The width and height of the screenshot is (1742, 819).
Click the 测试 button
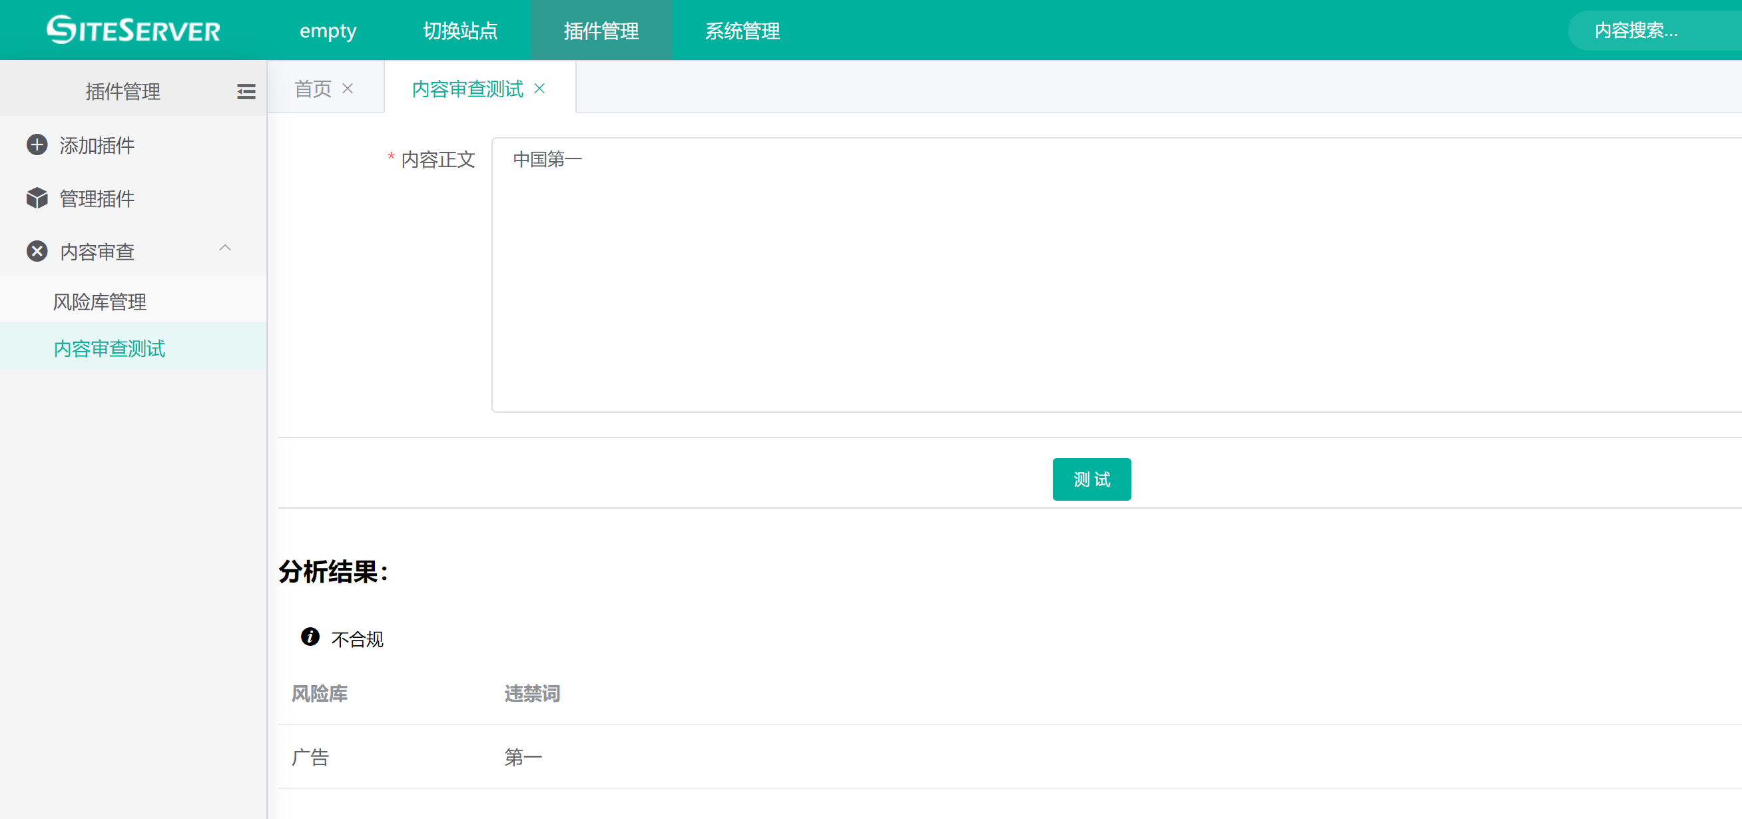tap(1091, 479)
